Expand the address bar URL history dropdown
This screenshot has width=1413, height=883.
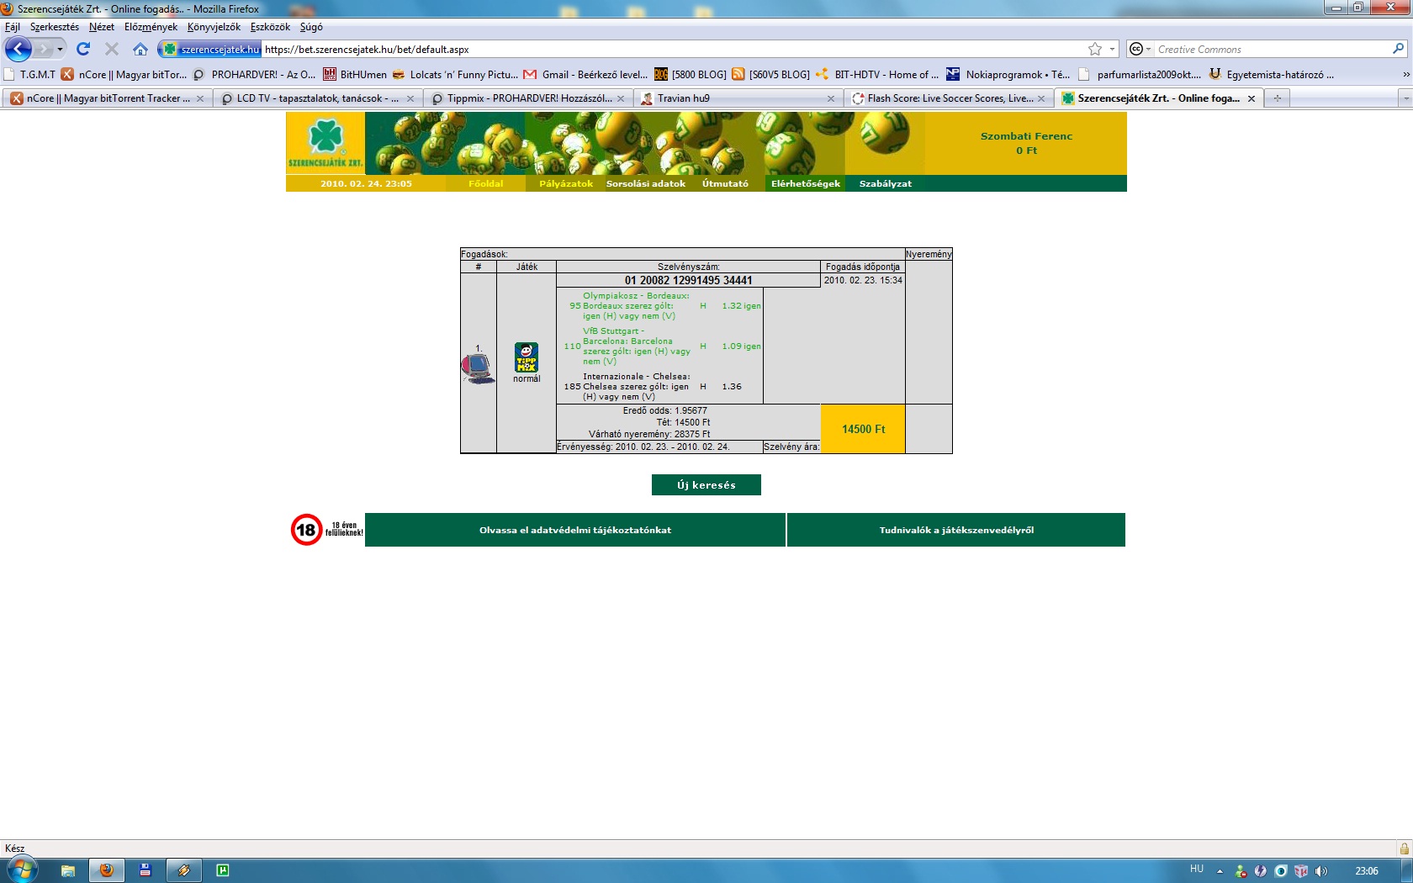(x=1113, y=49)
